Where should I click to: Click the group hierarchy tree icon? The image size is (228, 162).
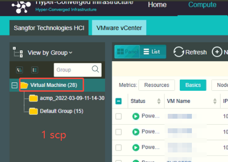tap(18, 52)
